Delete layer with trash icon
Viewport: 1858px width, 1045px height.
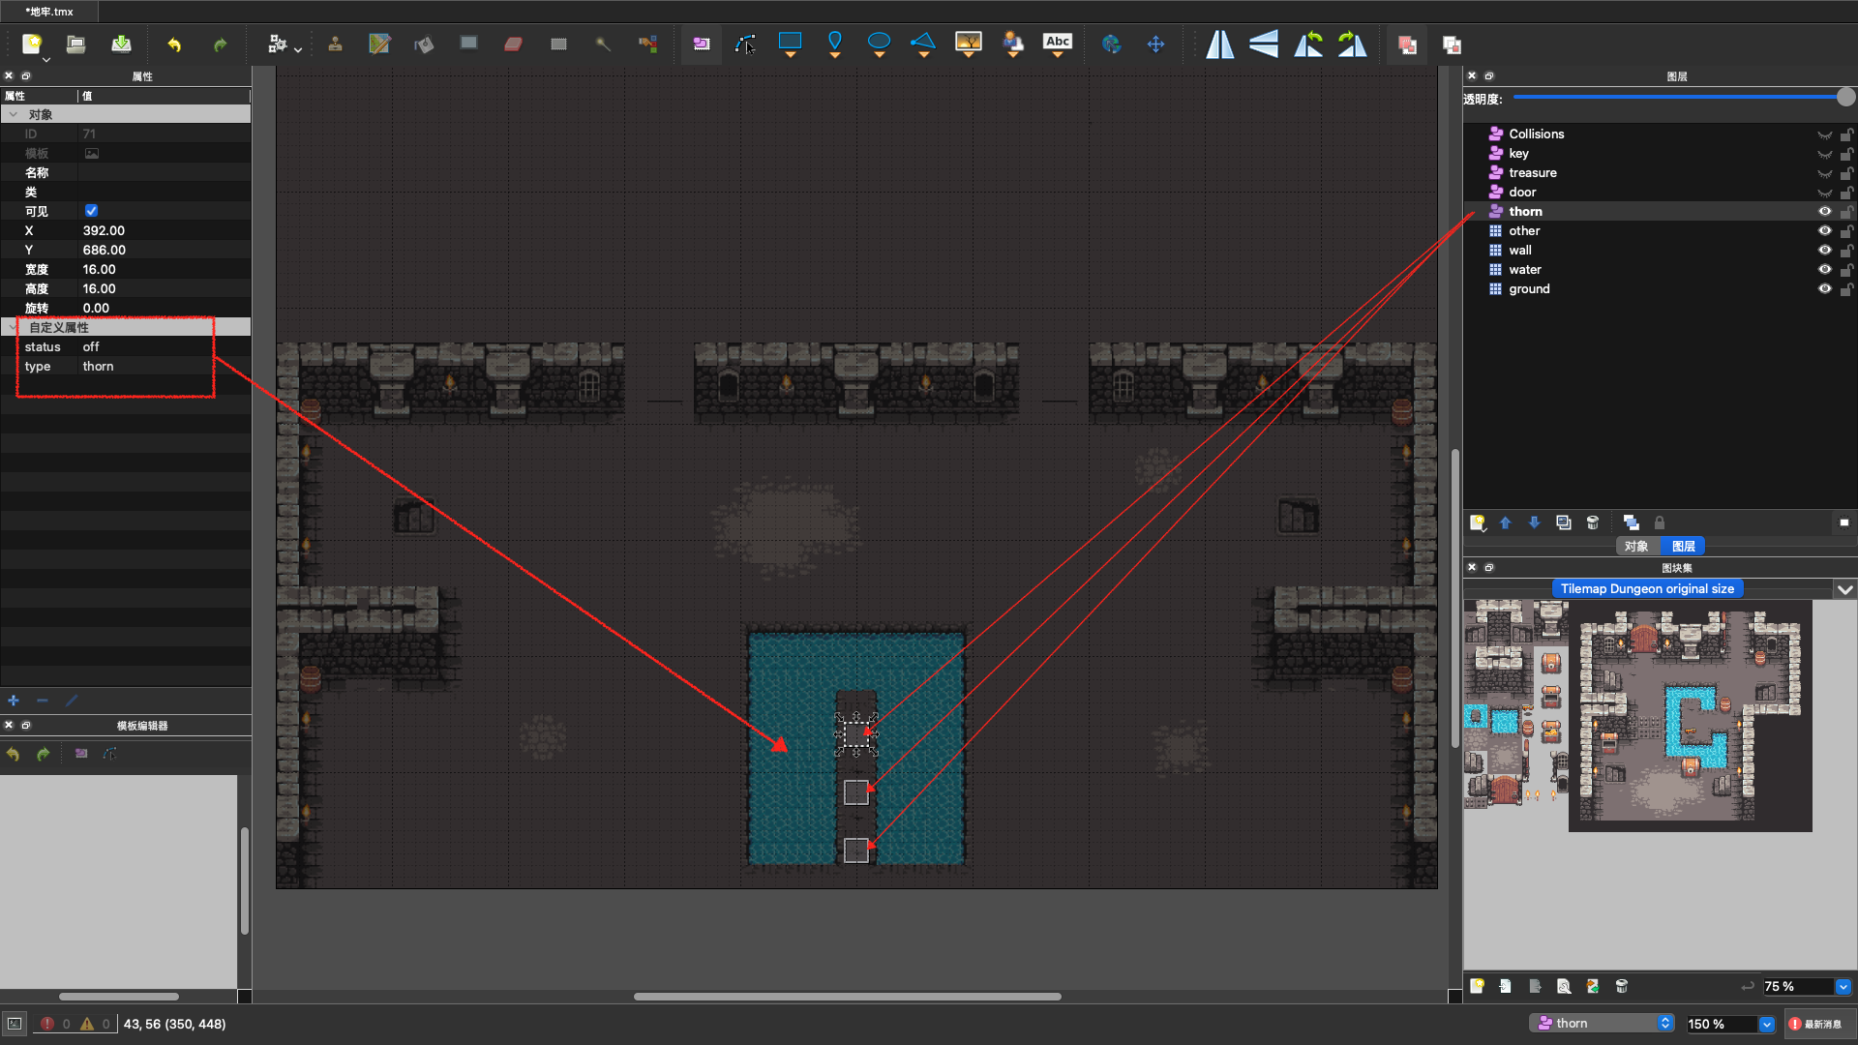(1593, 522)
